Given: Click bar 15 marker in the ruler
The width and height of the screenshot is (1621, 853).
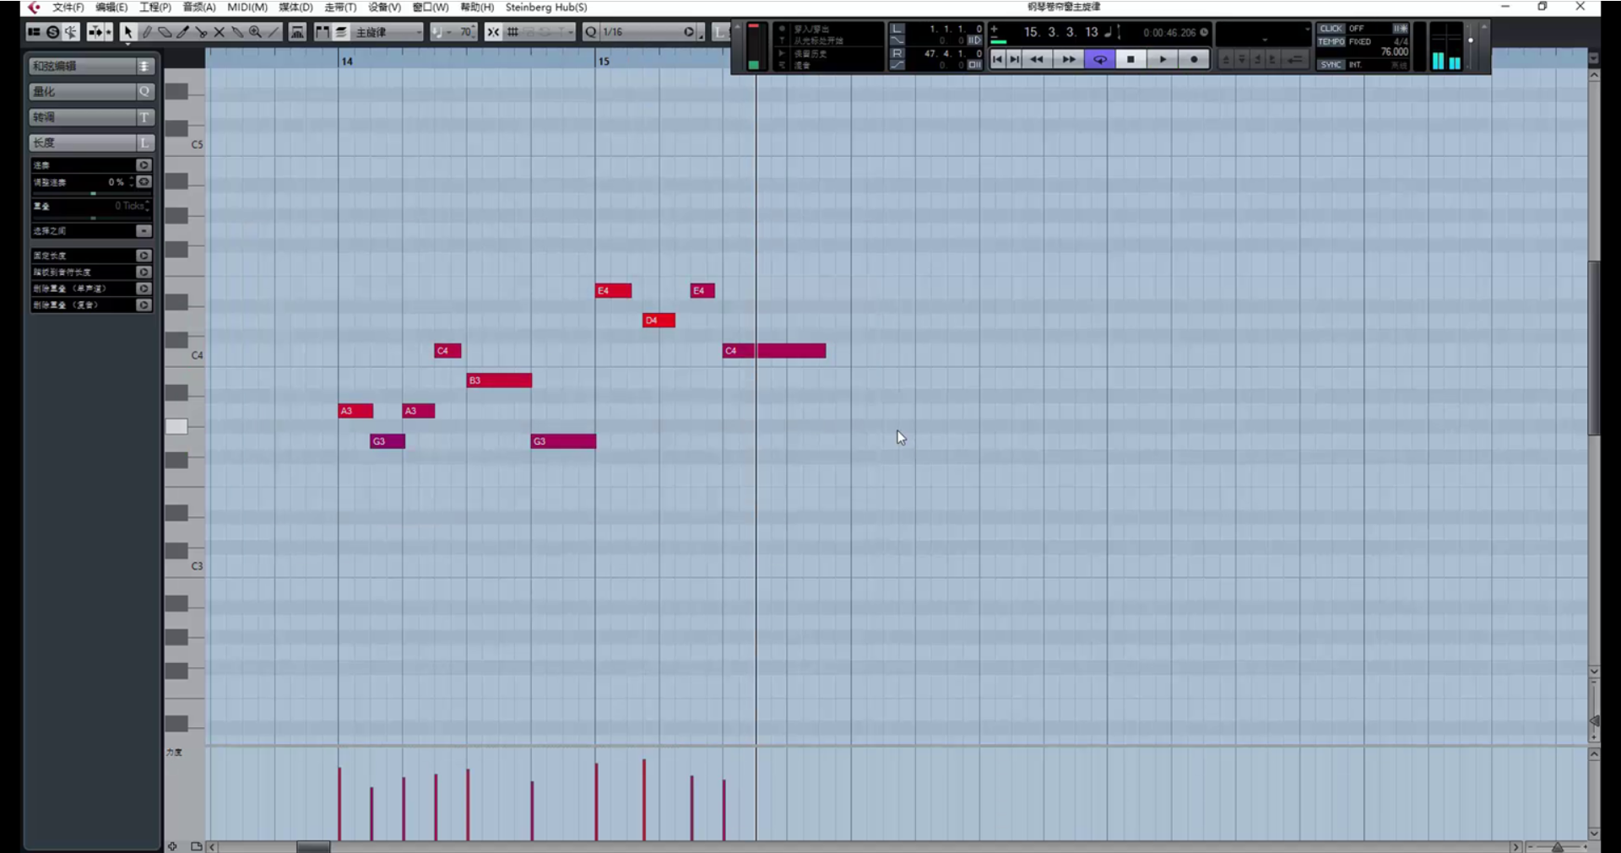Looking at the screenshot, I should pyautogui.click(x=603, y=61).
